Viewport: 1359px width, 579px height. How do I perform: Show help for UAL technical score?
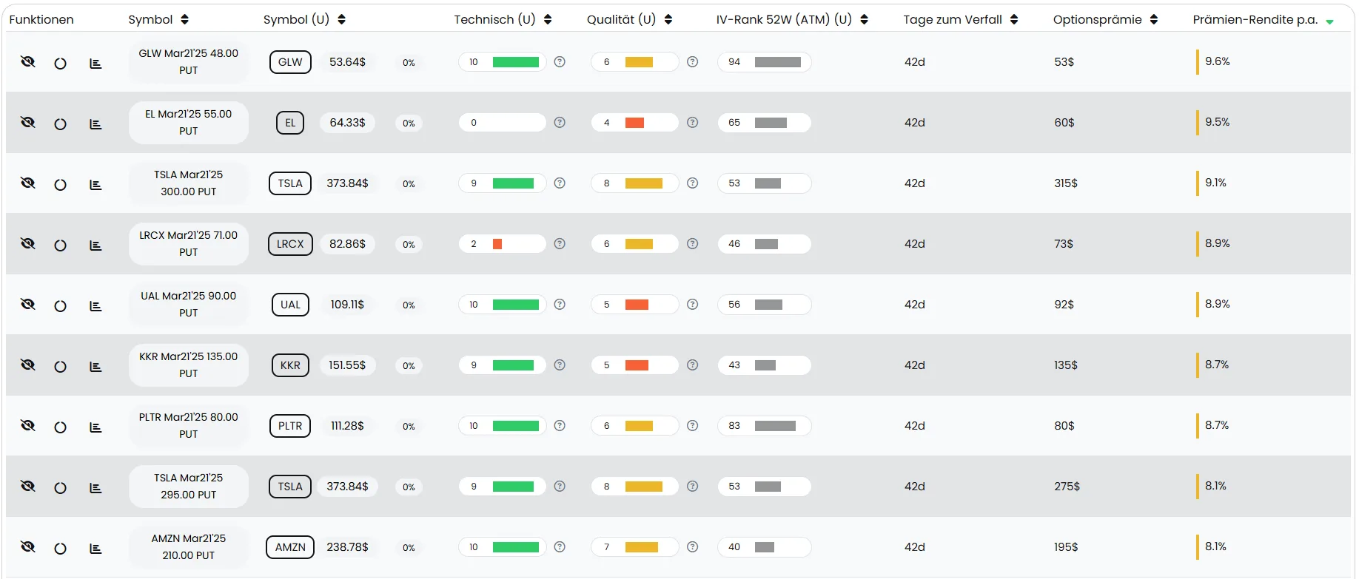point(560,305)
